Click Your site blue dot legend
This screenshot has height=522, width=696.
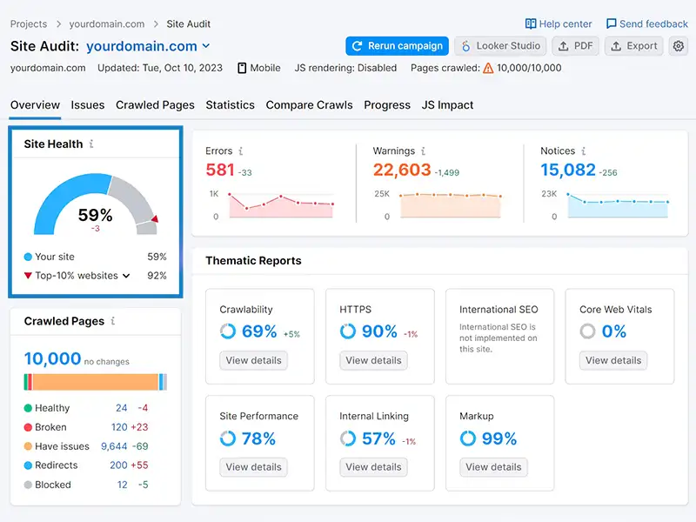click(x=28, y=257)
